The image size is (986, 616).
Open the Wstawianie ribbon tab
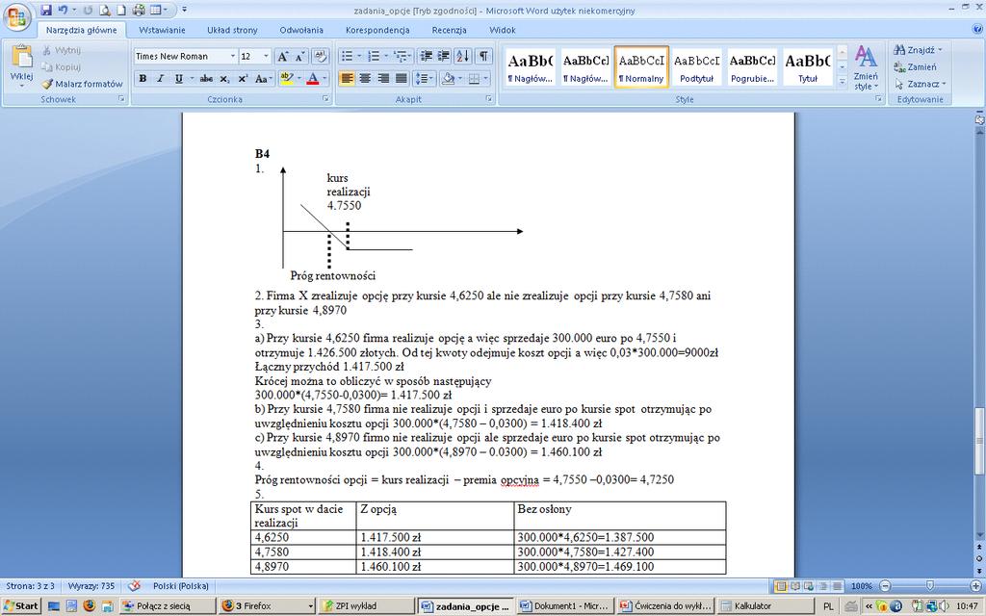pos(162,30)
